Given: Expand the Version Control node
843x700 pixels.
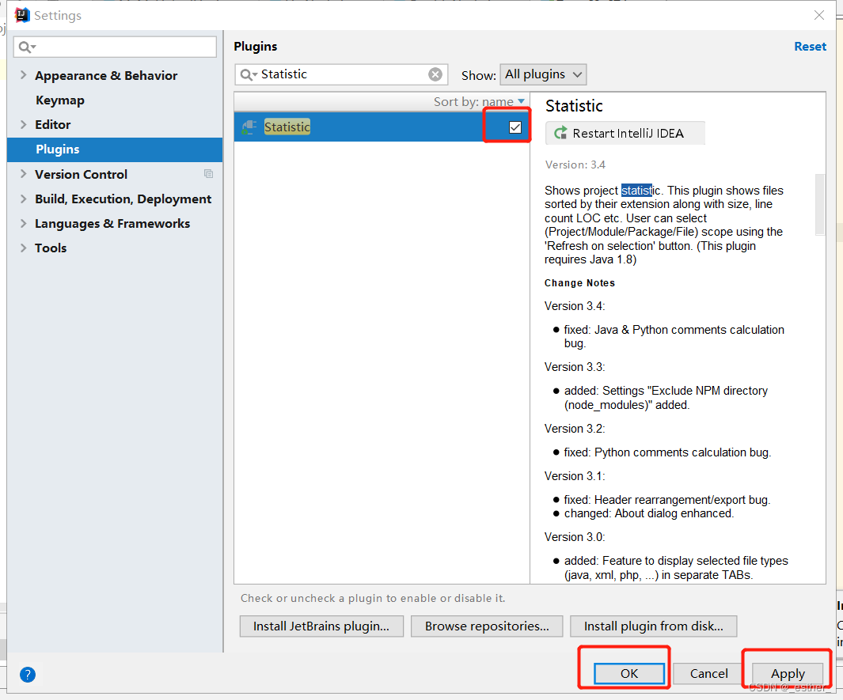Looking at the screenshot, I should pyautogui.click(x=23, y=174).
